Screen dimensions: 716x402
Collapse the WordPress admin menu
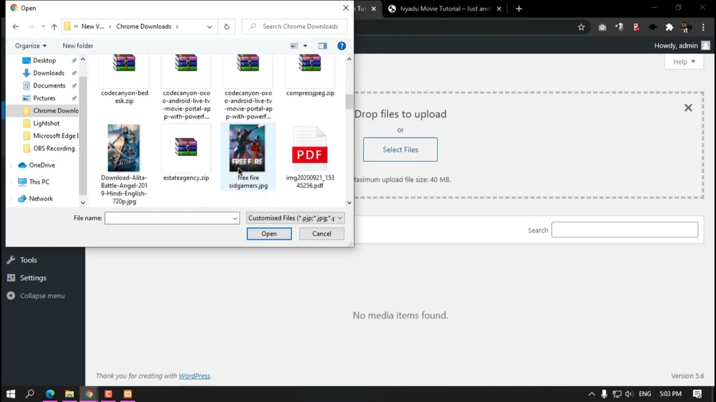(36, 296)
